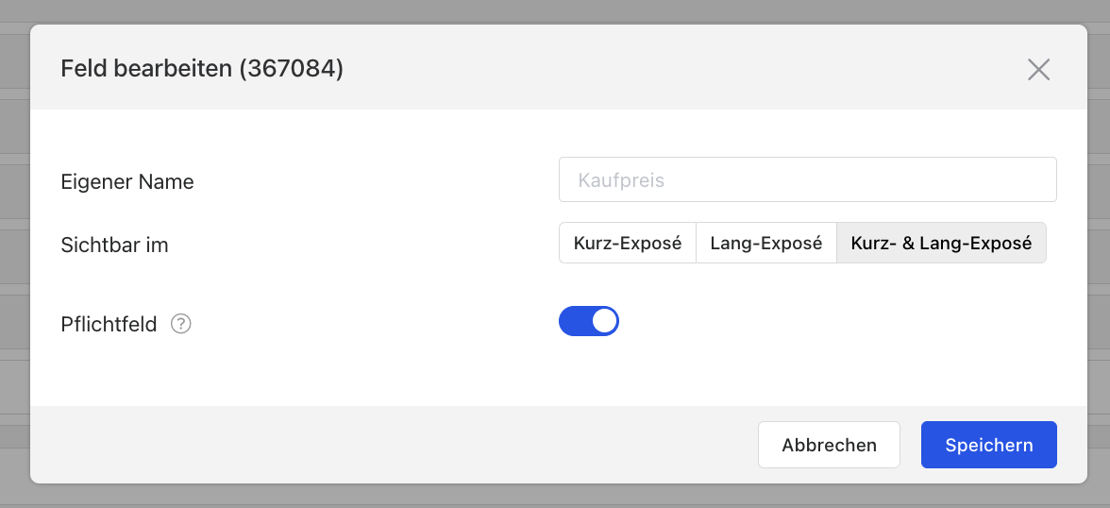Click the Sichtbar im label
1110x508 pixels.
point(115,246)
